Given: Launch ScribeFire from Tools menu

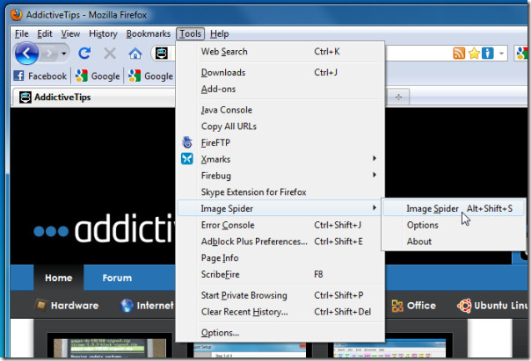Looking at the screenshot, I should point(280,274).
